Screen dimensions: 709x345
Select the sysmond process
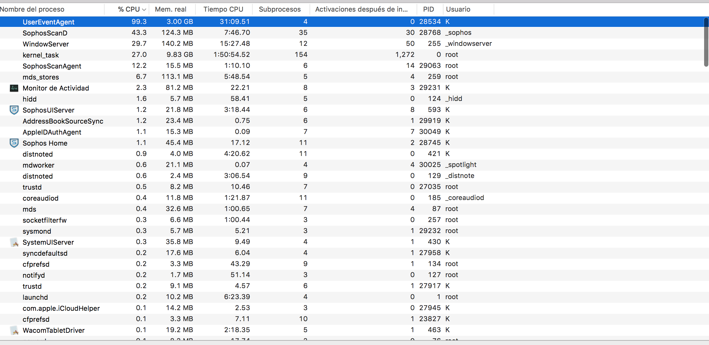(x=37, y=231)
